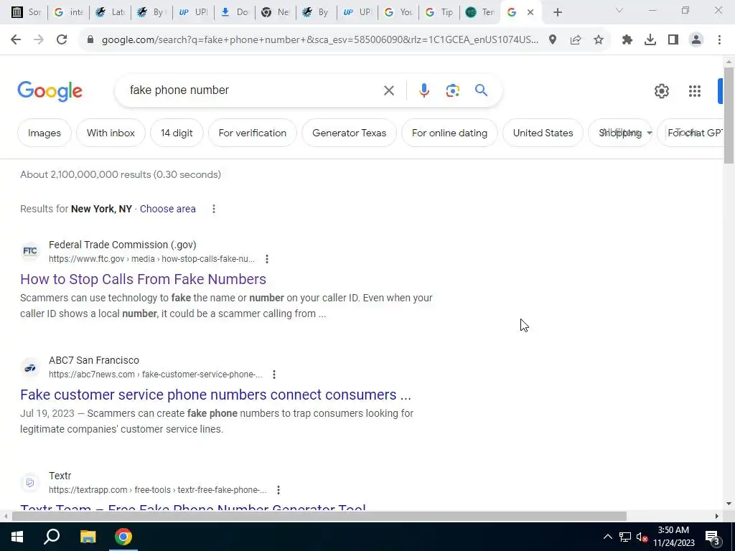Select the With inbox chip
Viewport: 735px width, 551px height.
[x=111, y=133]
